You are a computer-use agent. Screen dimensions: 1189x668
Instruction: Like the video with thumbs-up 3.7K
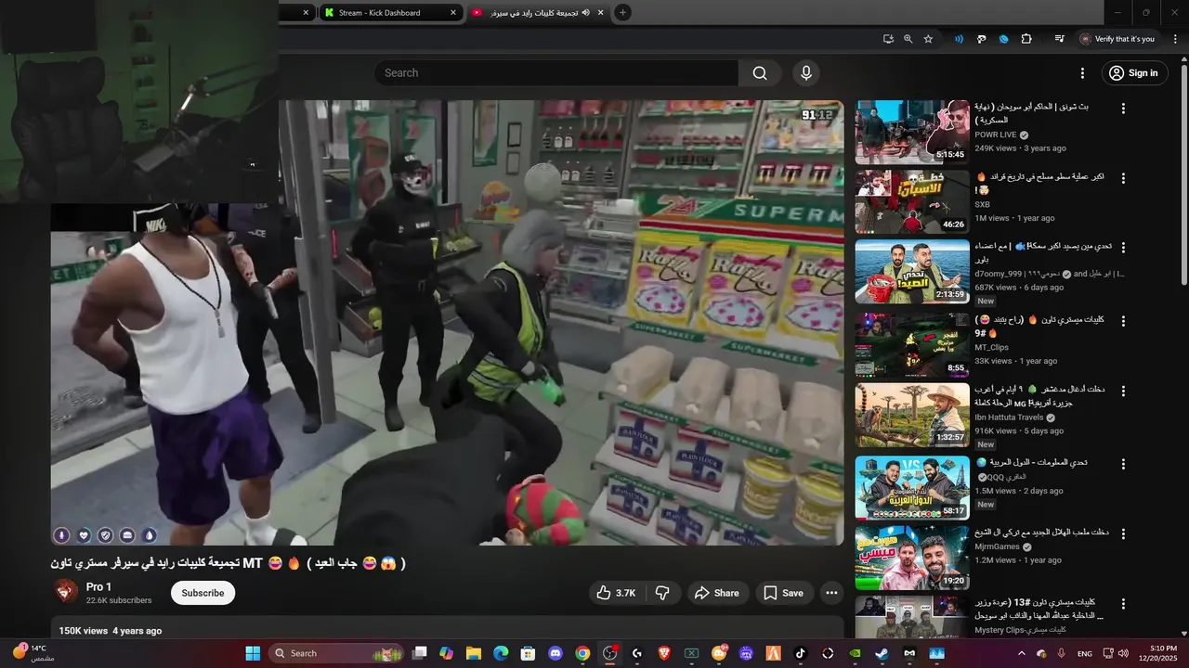coord(619,593)
